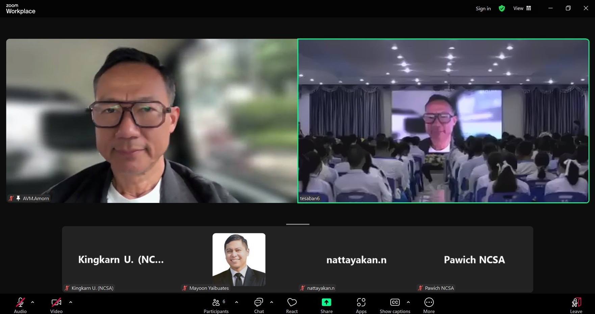The width and height of the screenshot is (595, 314).
Task: Click the Zoom Workplace logo
Action: tap(21, 9)
